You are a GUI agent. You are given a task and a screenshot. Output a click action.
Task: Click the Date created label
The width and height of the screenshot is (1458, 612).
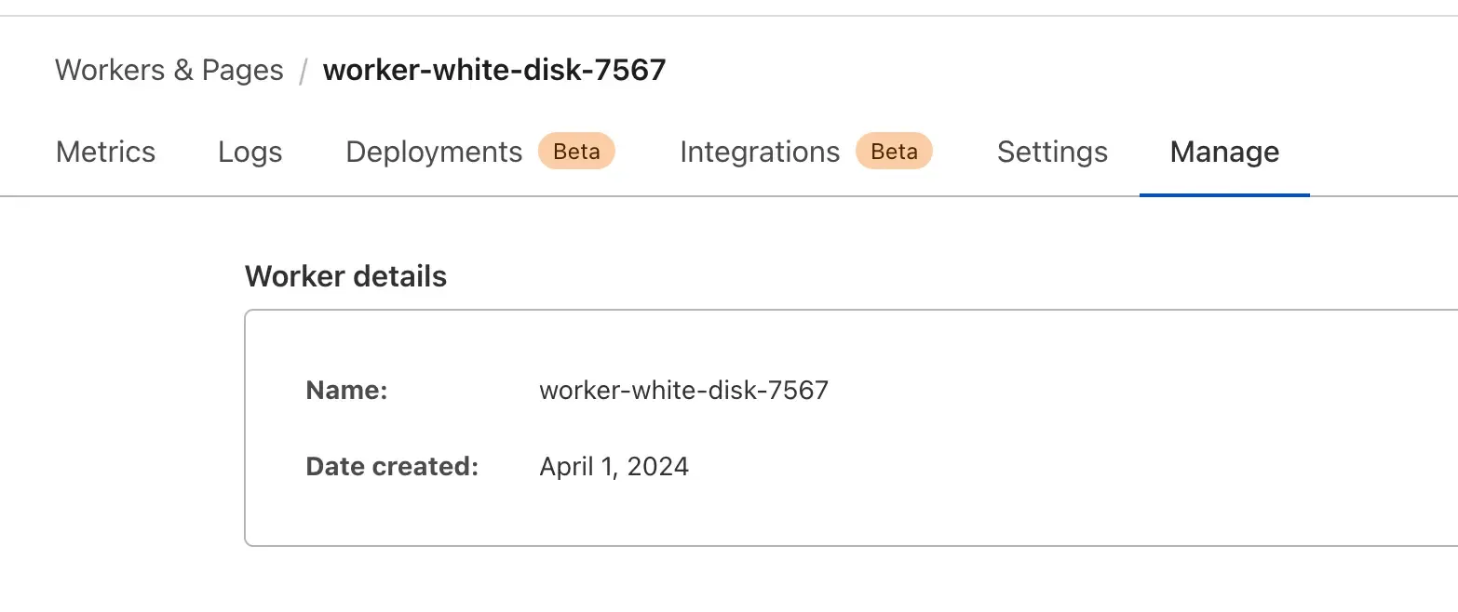(x=391, y=466)
